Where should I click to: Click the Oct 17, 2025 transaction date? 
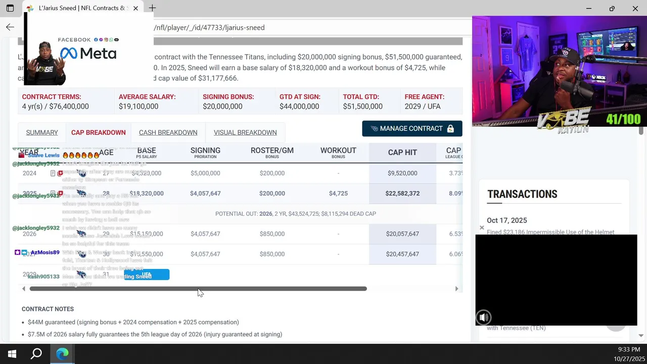point(506,220)
